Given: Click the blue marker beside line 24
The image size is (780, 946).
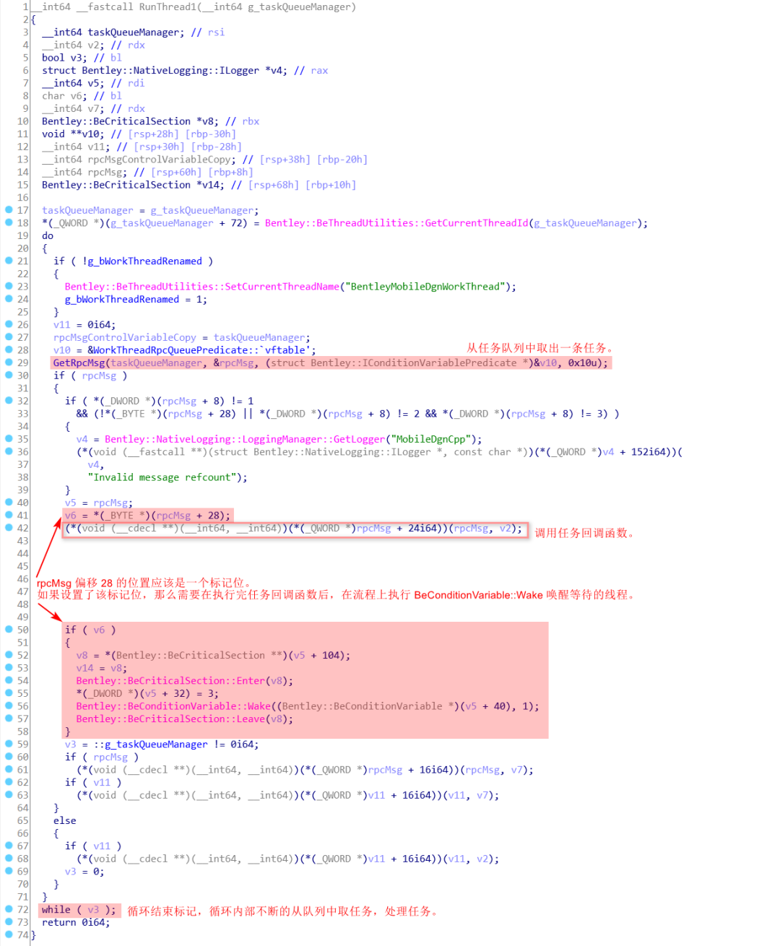Looking at the screenshot, I should point(9,299).
